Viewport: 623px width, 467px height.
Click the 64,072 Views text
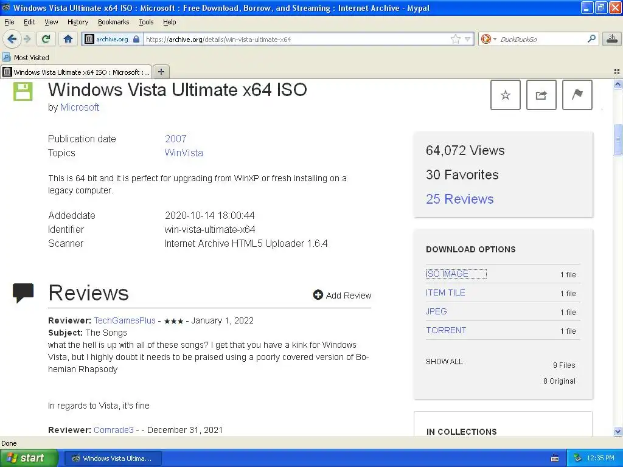pos(465,151)
